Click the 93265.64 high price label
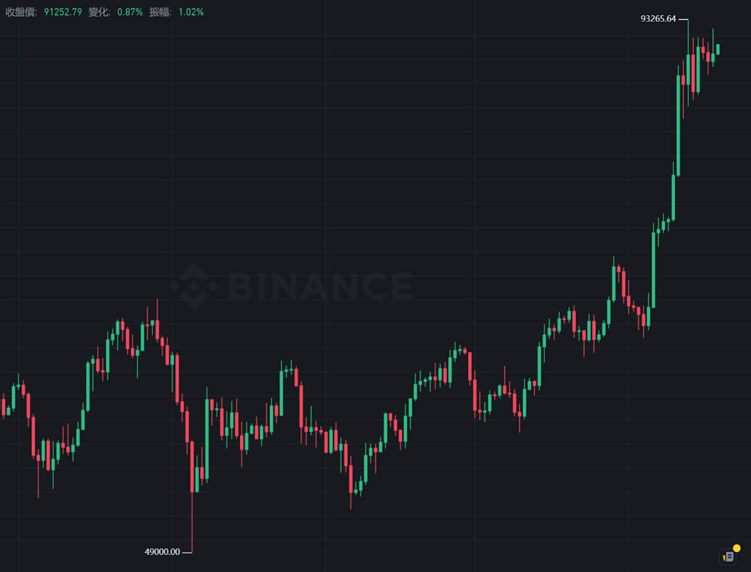The height and width of the screenshot is (572, 751). 658,19
